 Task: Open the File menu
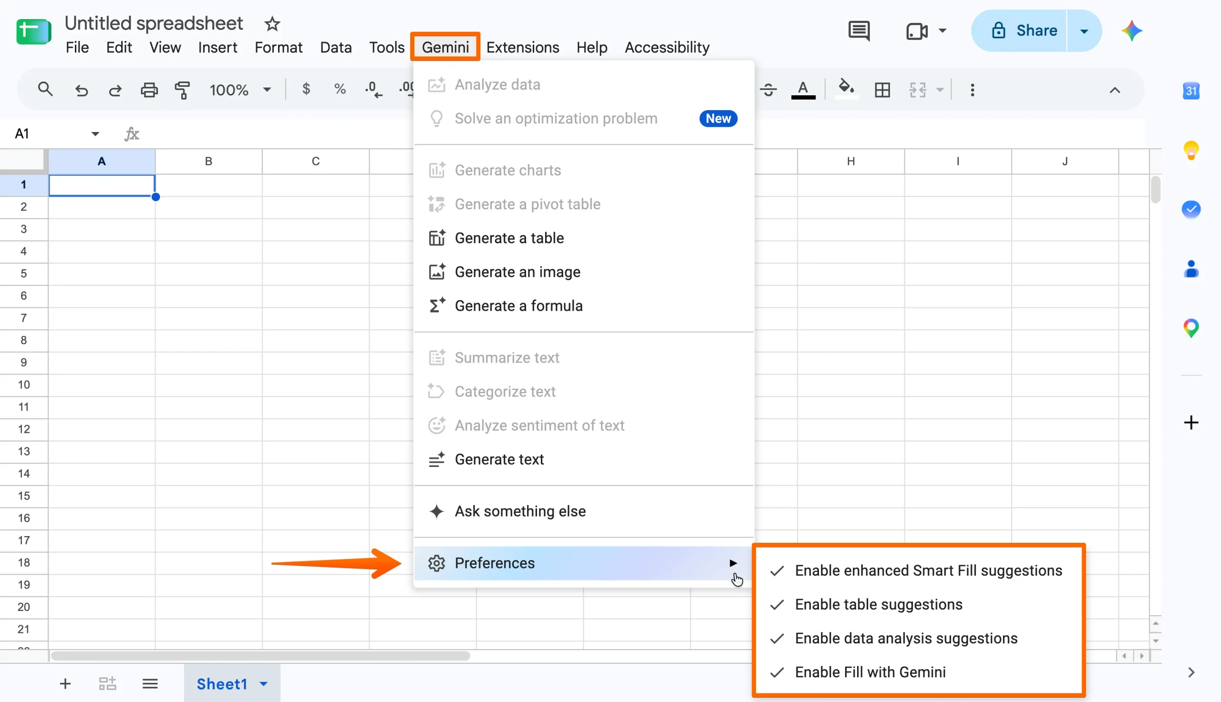click(x=77, y=47)
